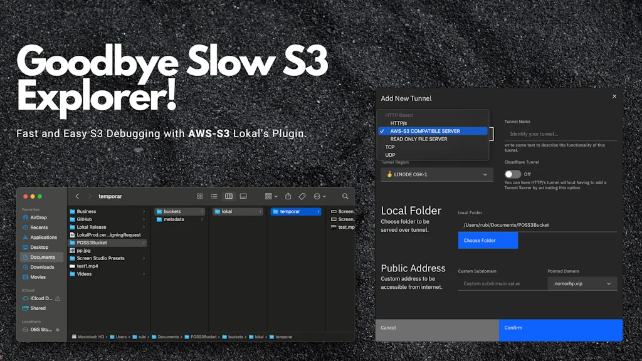The image size is (642, 361).
Task: Expand the Pointed Domain dropdown
Action: [x=582, y=284]
